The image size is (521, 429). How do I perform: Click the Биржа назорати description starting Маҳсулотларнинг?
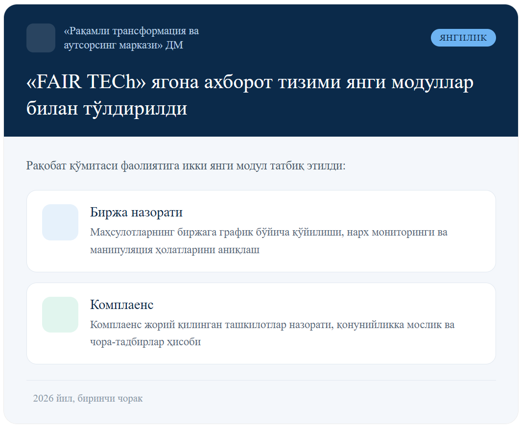269,240
